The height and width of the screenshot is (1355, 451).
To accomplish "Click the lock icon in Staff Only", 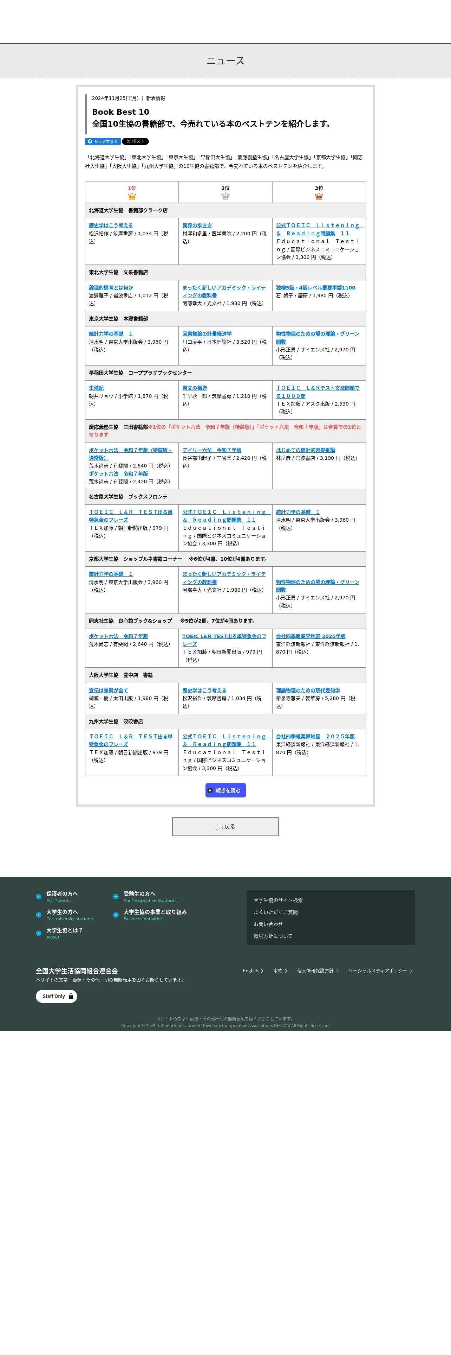I will [71, 996].
